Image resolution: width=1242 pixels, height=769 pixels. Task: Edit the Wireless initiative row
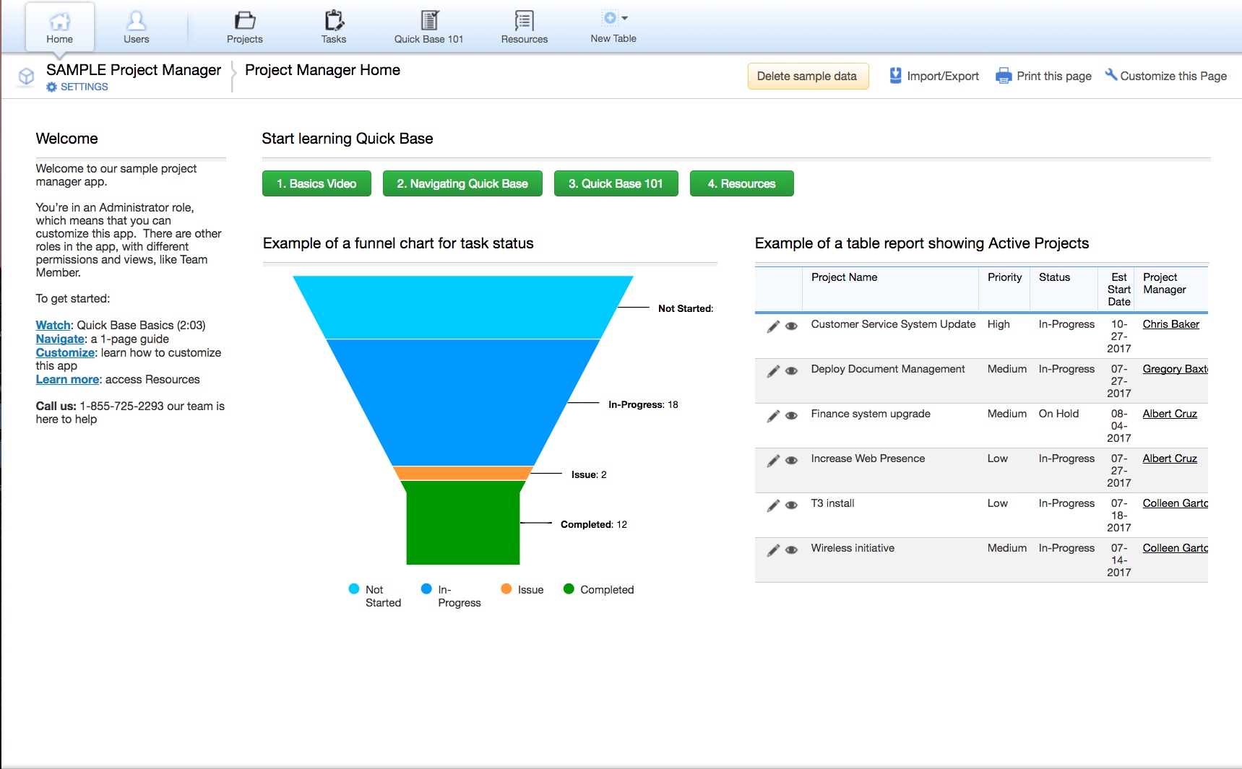coord(773,550)
